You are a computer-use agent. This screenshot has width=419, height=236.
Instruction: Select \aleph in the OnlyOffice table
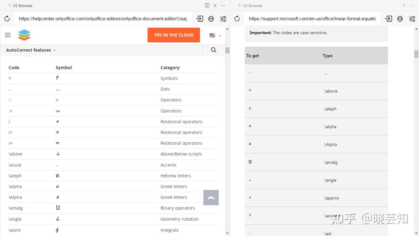point(15,176)
